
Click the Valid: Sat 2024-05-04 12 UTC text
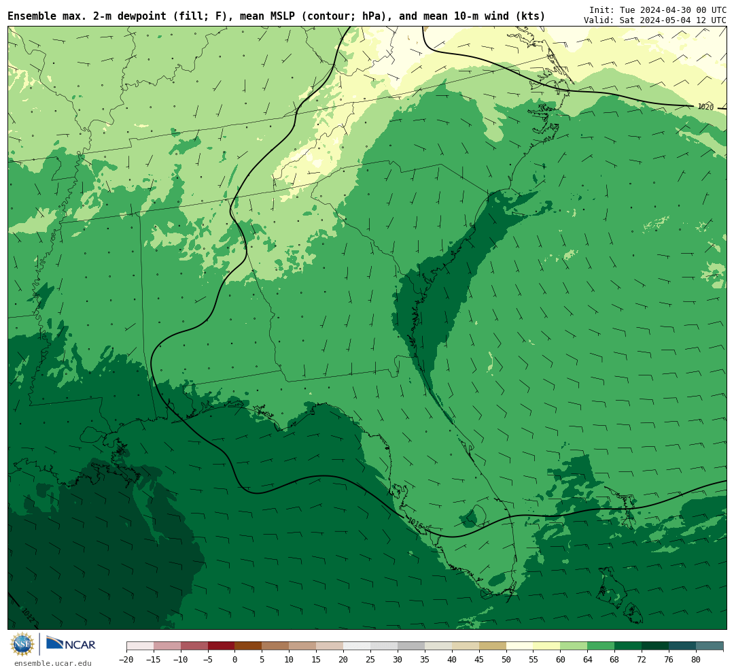pos(655,20)
